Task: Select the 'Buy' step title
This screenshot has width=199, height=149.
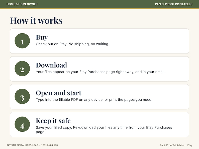Action: click(42, 37)
